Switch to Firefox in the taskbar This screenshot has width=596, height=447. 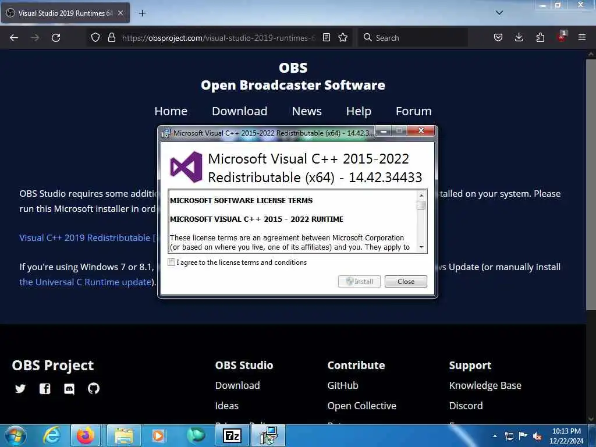click(86, 435)
